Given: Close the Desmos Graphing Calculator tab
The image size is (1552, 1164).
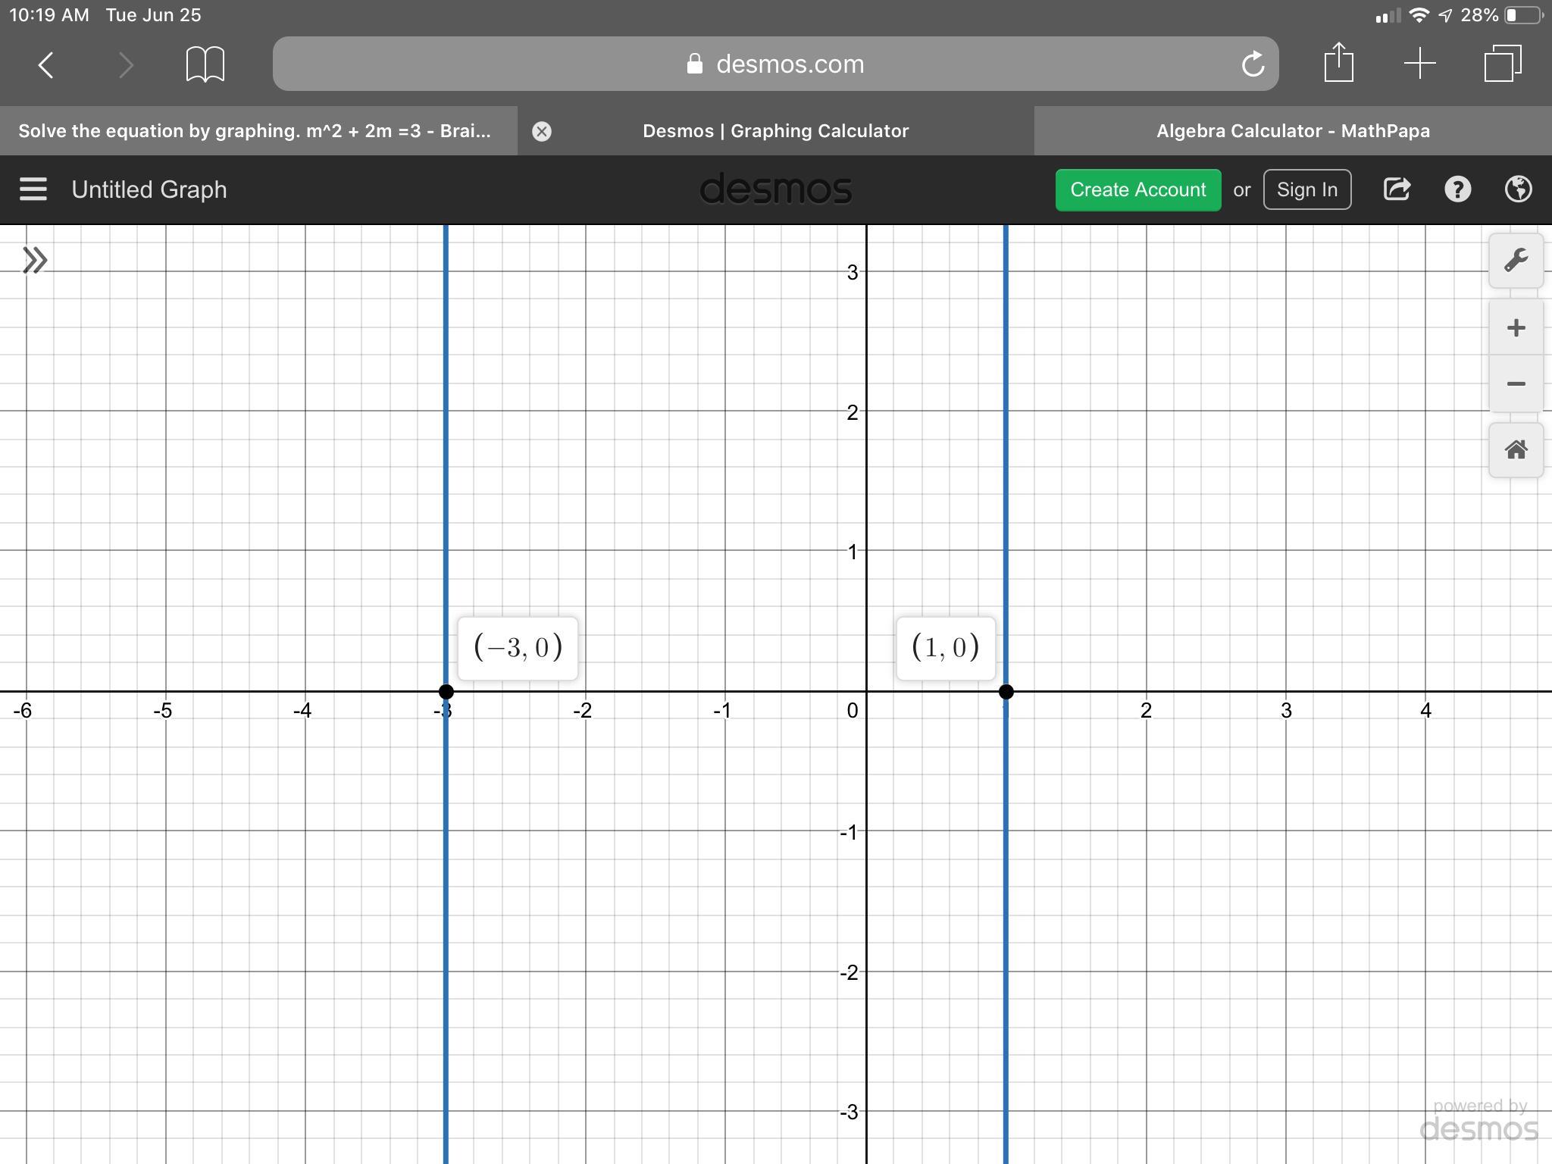Looking at the screenshot, I should (542, 132).
